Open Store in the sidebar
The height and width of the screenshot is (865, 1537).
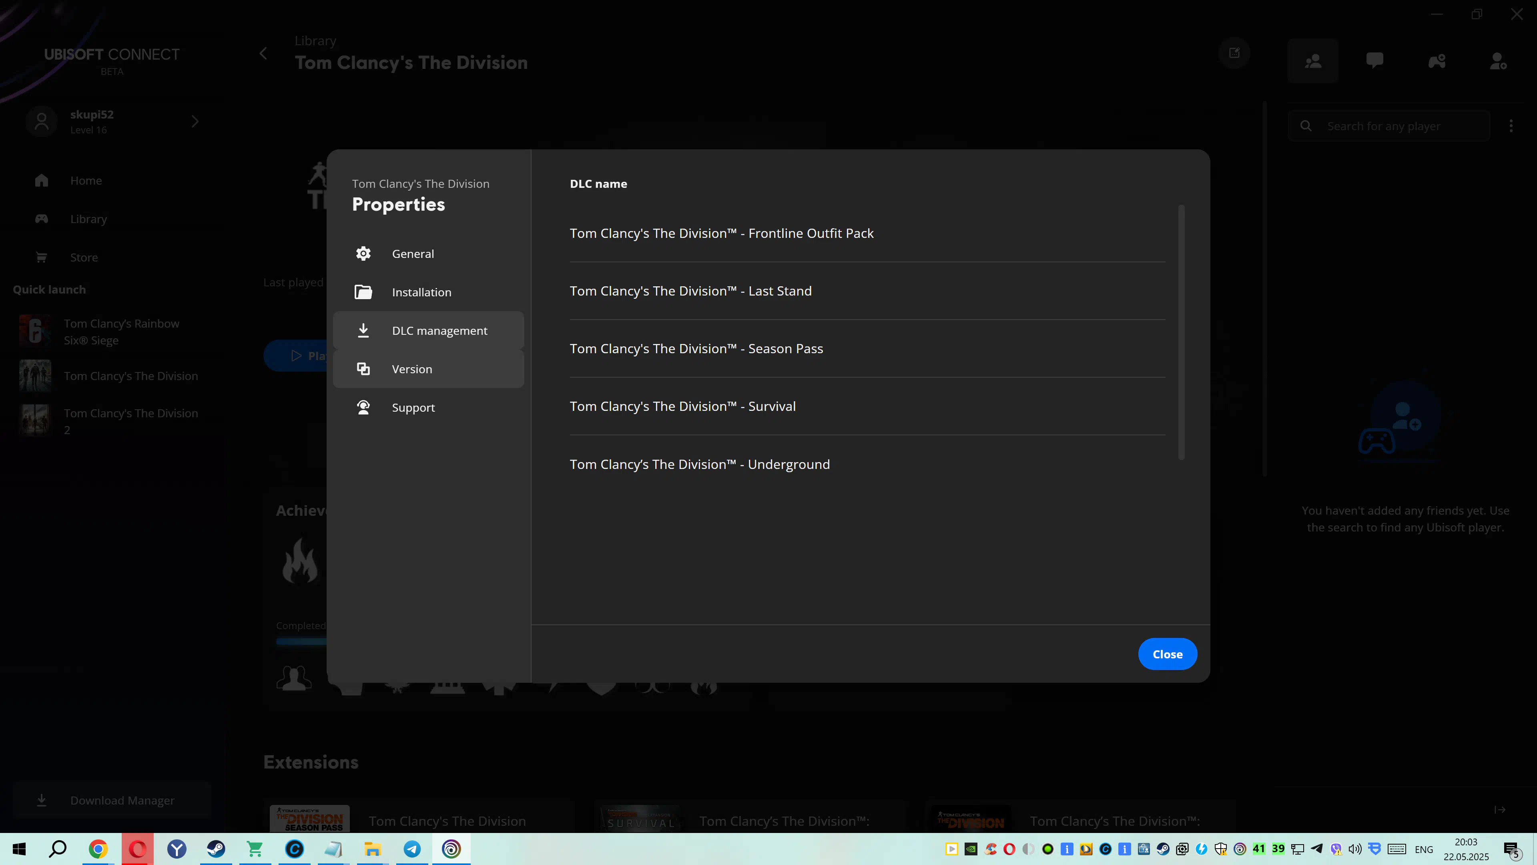[x=84, y=257]
